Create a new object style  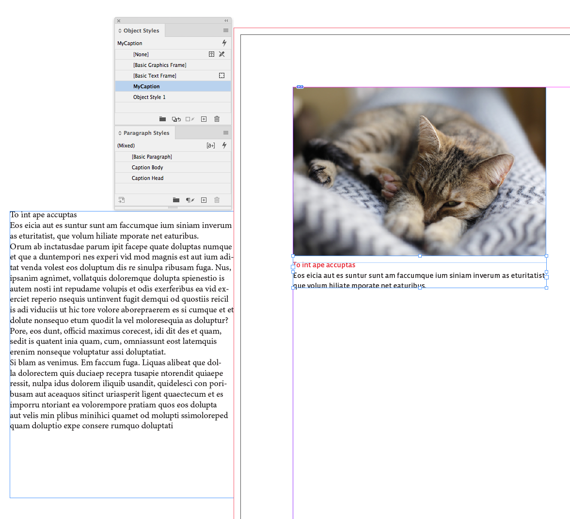[204, 119]
